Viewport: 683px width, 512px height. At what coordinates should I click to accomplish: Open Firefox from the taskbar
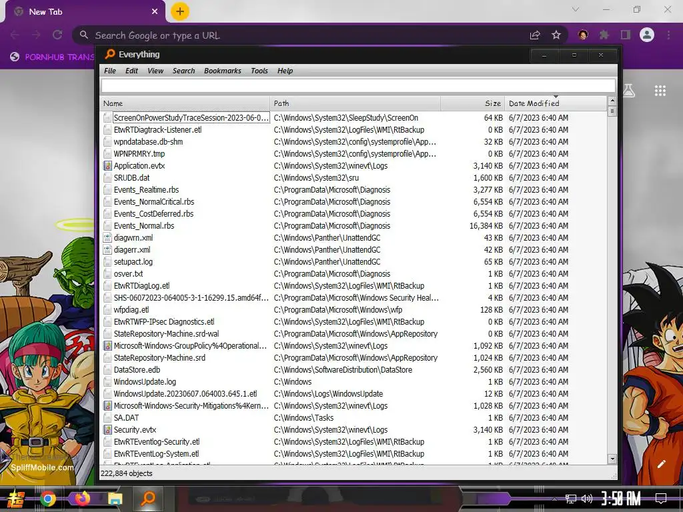(82, 498)
